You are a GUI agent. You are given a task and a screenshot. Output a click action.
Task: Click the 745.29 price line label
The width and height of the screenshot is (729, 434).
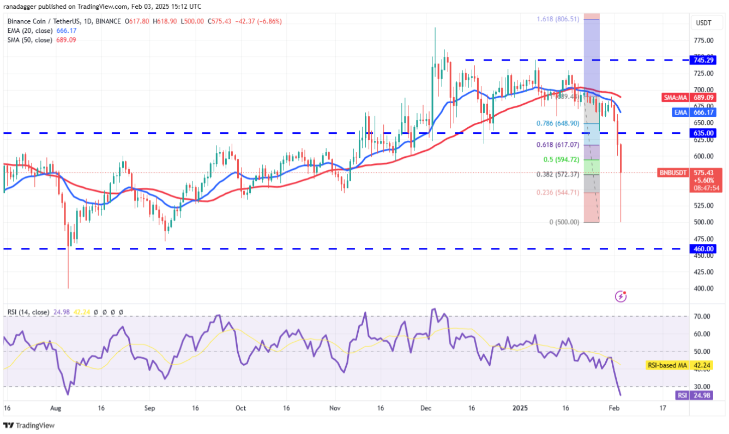pyautogui.click(x=702, y=60)
